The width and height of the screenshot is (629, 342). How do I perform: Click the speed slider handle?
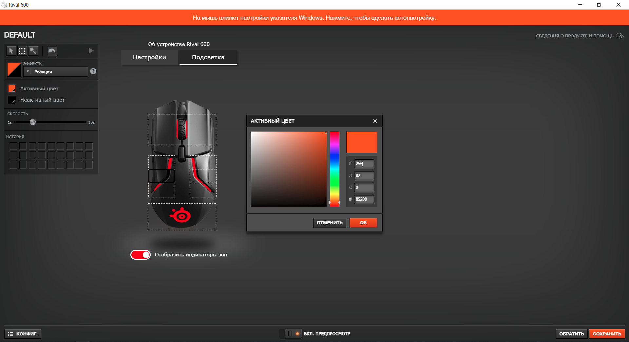[x=32, y=122]
